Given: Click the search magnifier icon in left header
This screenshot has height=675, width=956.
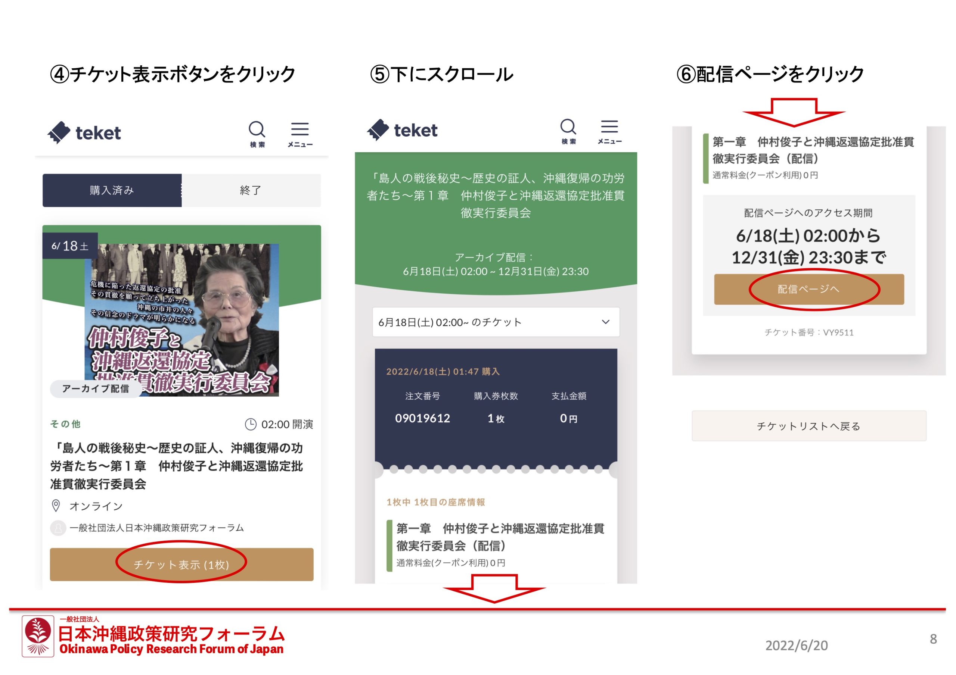Looking at the screenshot, I should coord(257,130).
